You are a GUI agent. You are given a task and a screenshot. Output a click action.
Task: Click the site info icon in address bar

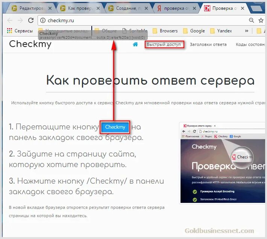tap(43, 20)
